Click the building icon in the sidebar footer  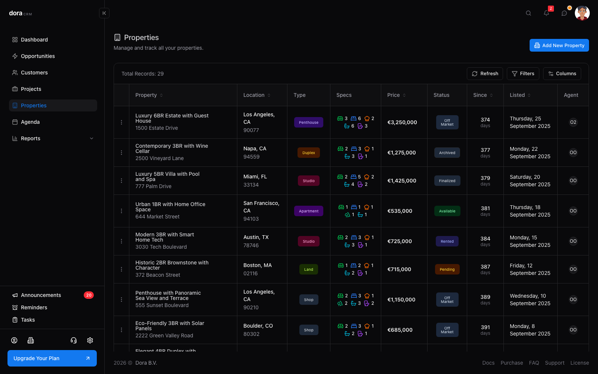click(x=31, y=340)
